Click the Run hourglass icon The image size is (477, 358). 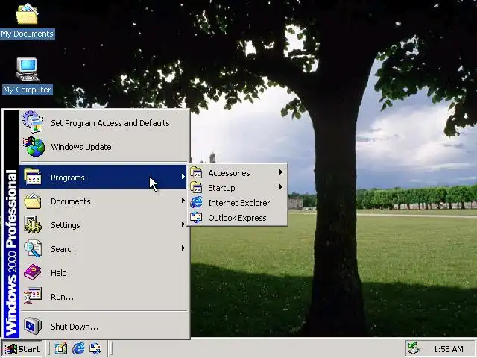(33, 296)
